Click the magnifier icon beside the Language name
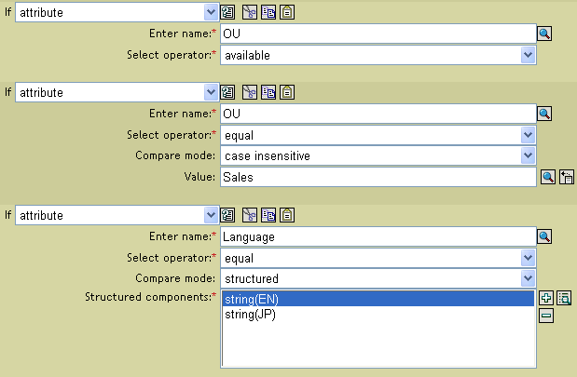Viewport: 577px width, 377px height. coord(544,236)
